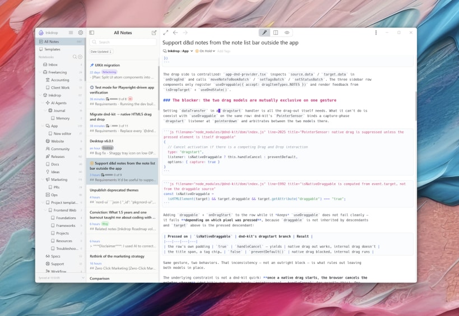
Task: Collapse the Freelancing notebook
Action: [41, 72]
